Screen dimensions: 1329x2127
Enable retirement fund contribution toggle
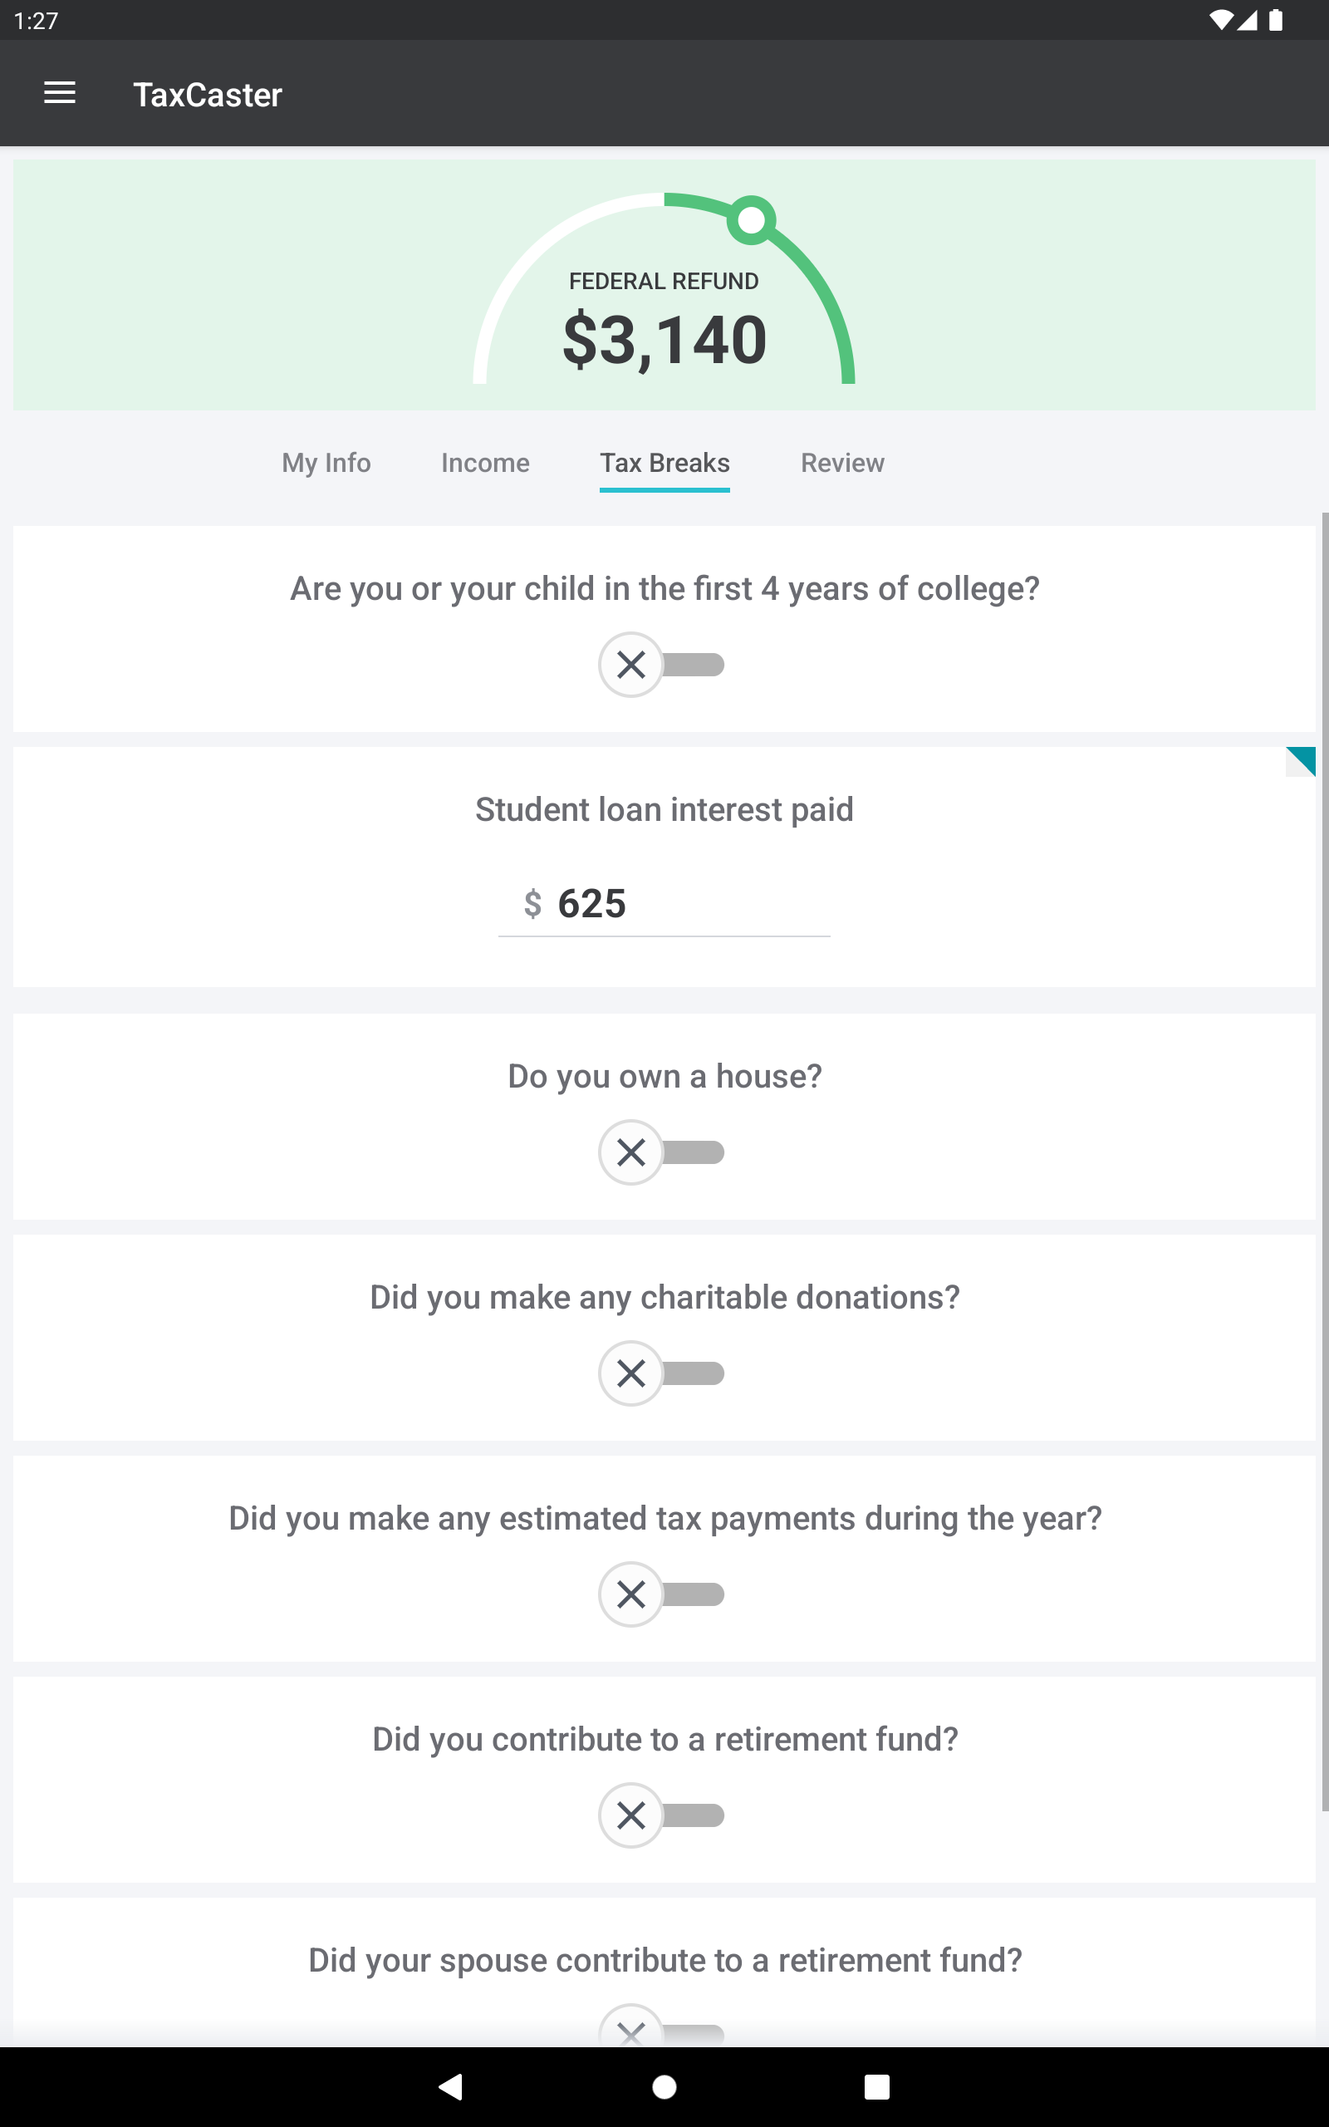click(662, 1815)
